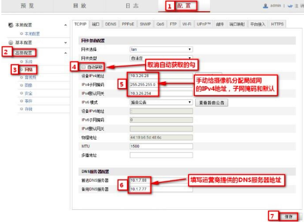
Task: Click the 基本配置 gear icon
Action: 11,43
